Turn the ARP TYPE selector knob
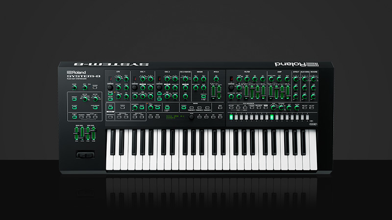The height and width of the screenshot is (220, 392). 85,99
